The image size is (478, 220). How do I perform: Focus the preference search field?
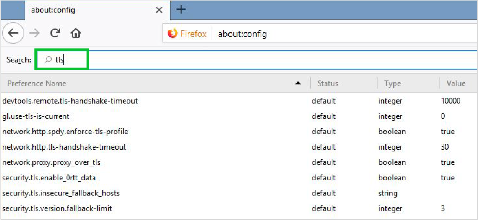238,60
